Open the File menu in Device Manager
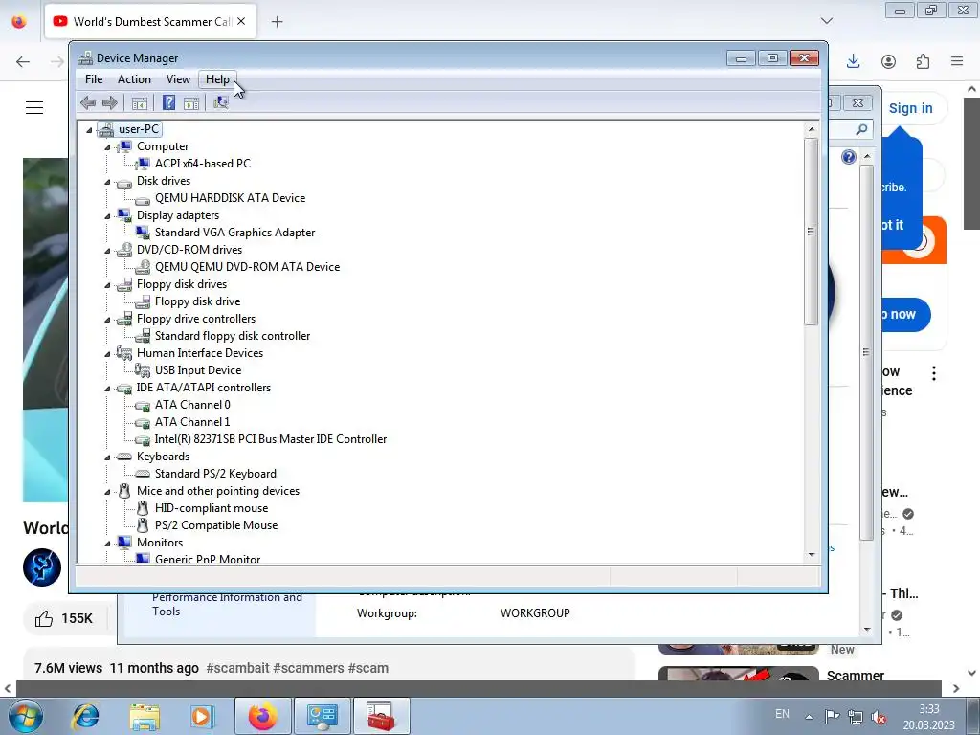Viewport: 980px width, 735px height. (x=94, y=79)
